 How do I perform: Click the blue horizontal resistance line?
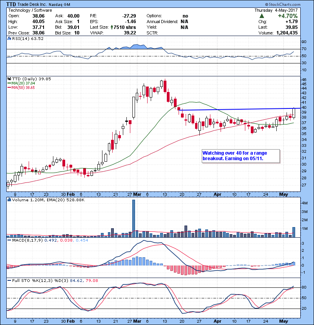coord(239,109)
